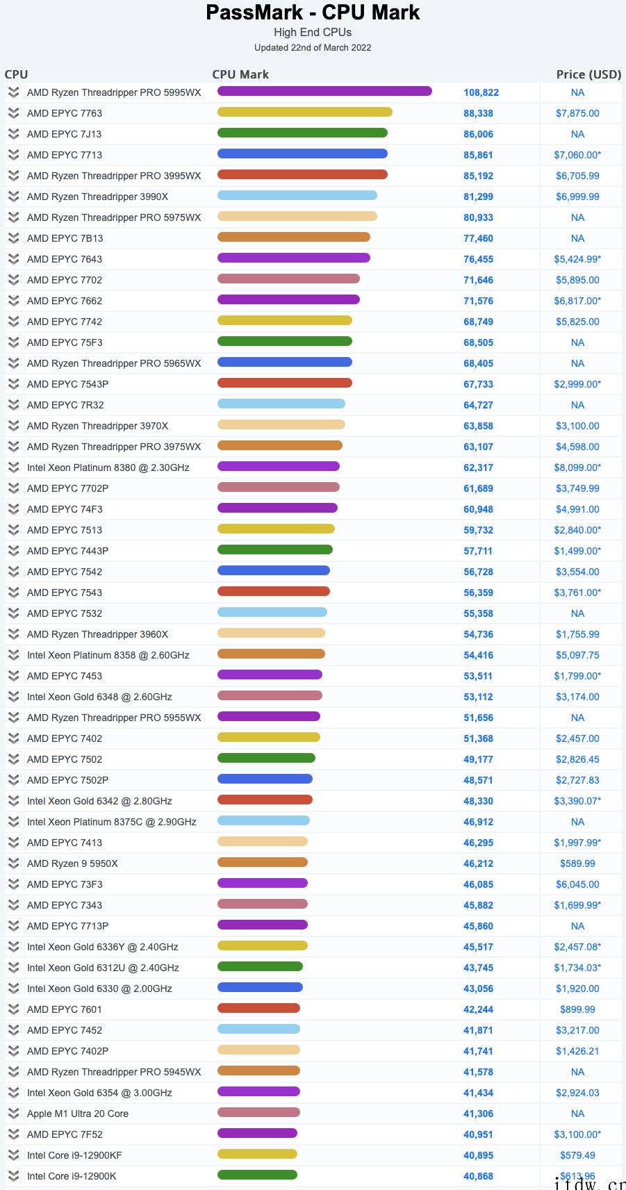Screen dimensions: 626x1190
Task: Open AMD Ryzen Threadripper PRO 5975WX link
Action: (114, 217)
